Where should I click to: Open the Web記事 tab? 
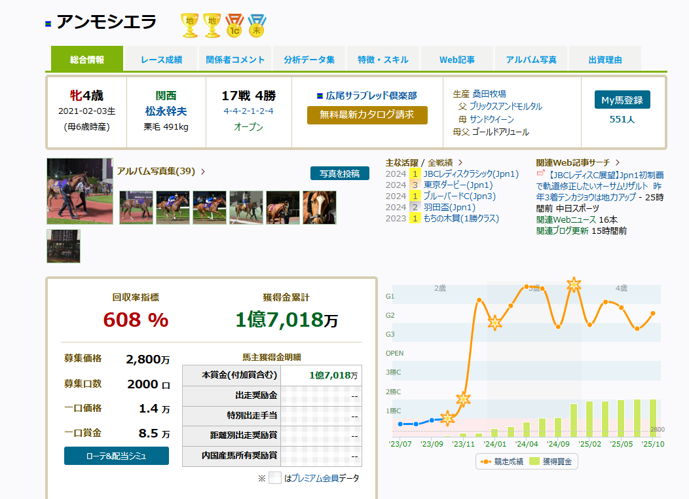tap(457, 60)
